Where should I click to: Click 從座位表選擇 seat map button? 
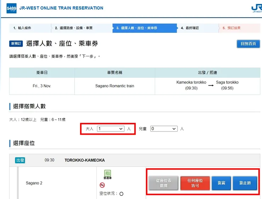point(163,183)
